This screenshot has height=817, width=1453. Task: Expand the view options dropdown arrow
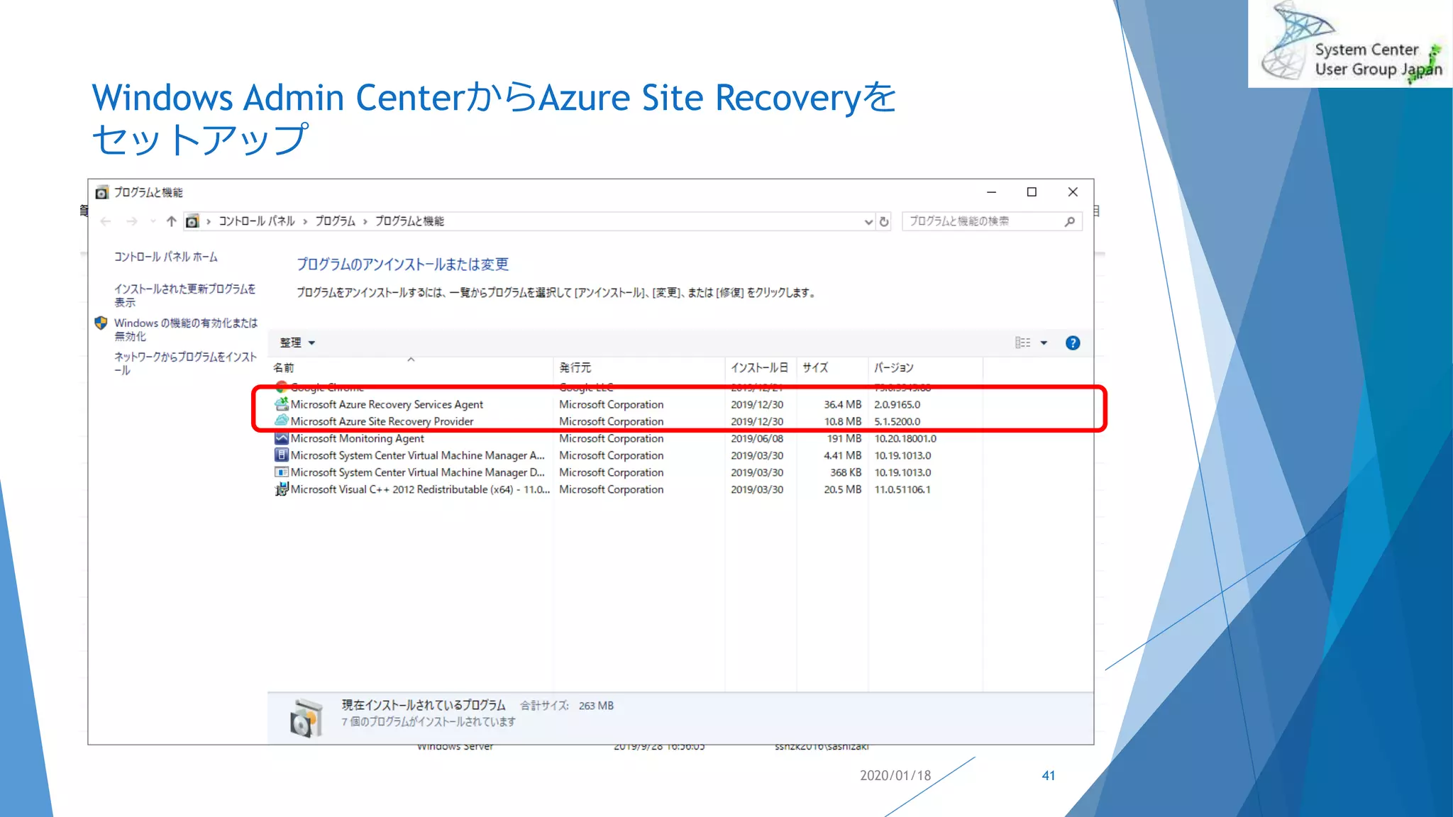tap(1044, 343)
